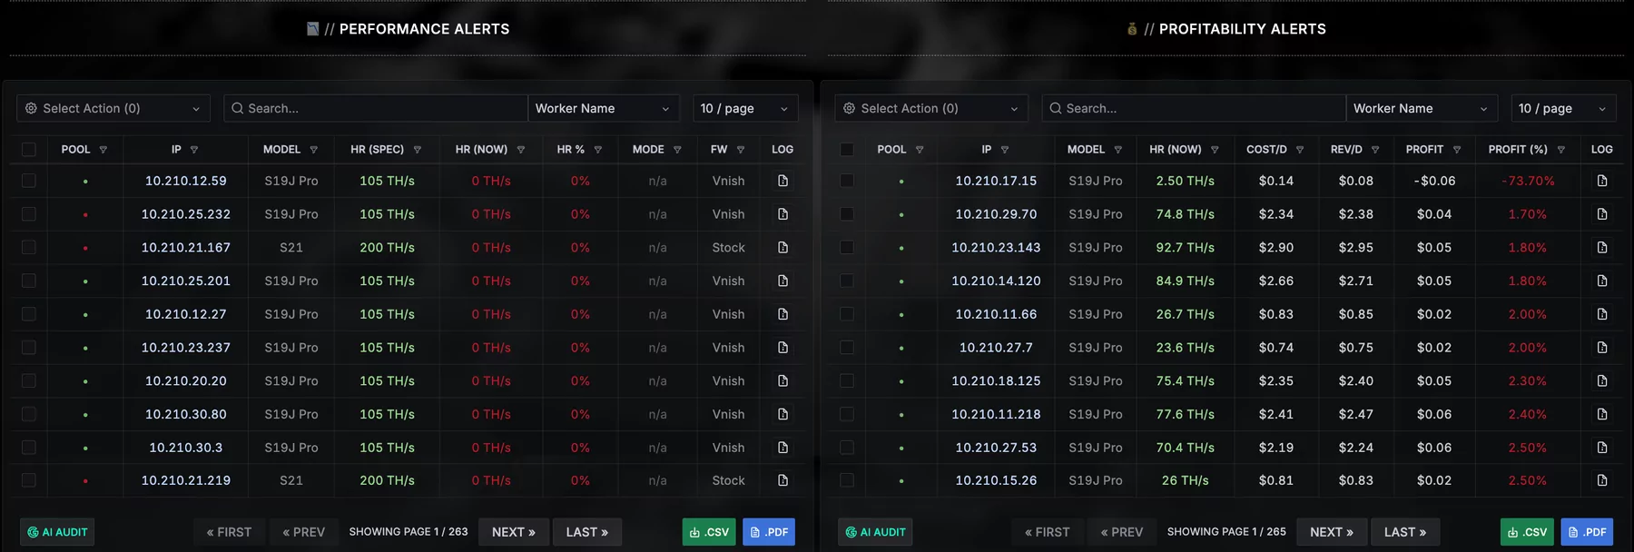Go to next page of Performance Alerts

[x=514, y=532]
